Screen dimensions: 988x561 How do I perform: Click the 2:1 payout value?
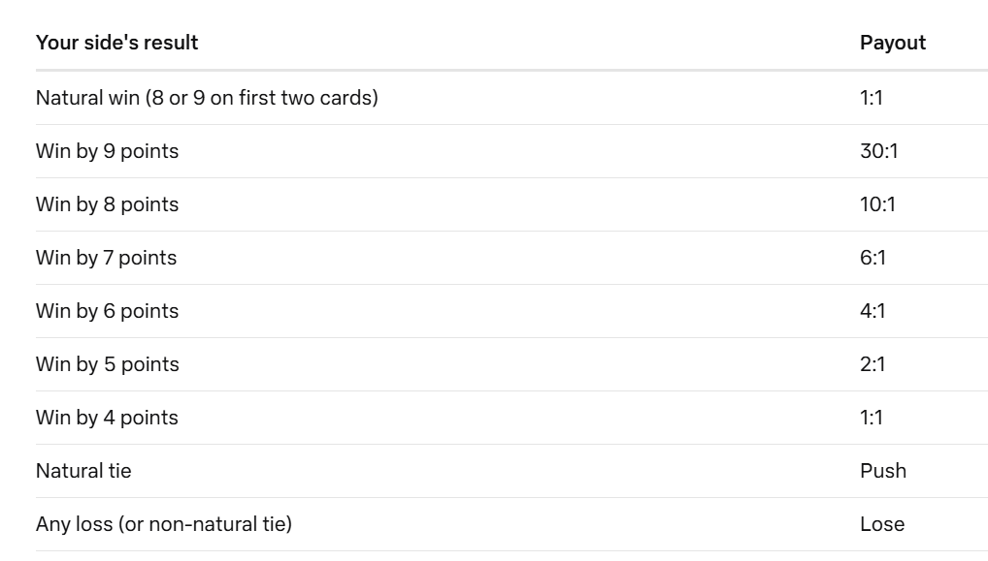coord(873,364)
